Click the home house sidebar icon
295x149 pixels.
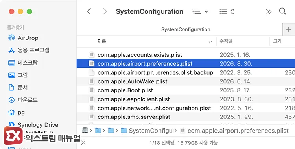click(x=11, y=113)
